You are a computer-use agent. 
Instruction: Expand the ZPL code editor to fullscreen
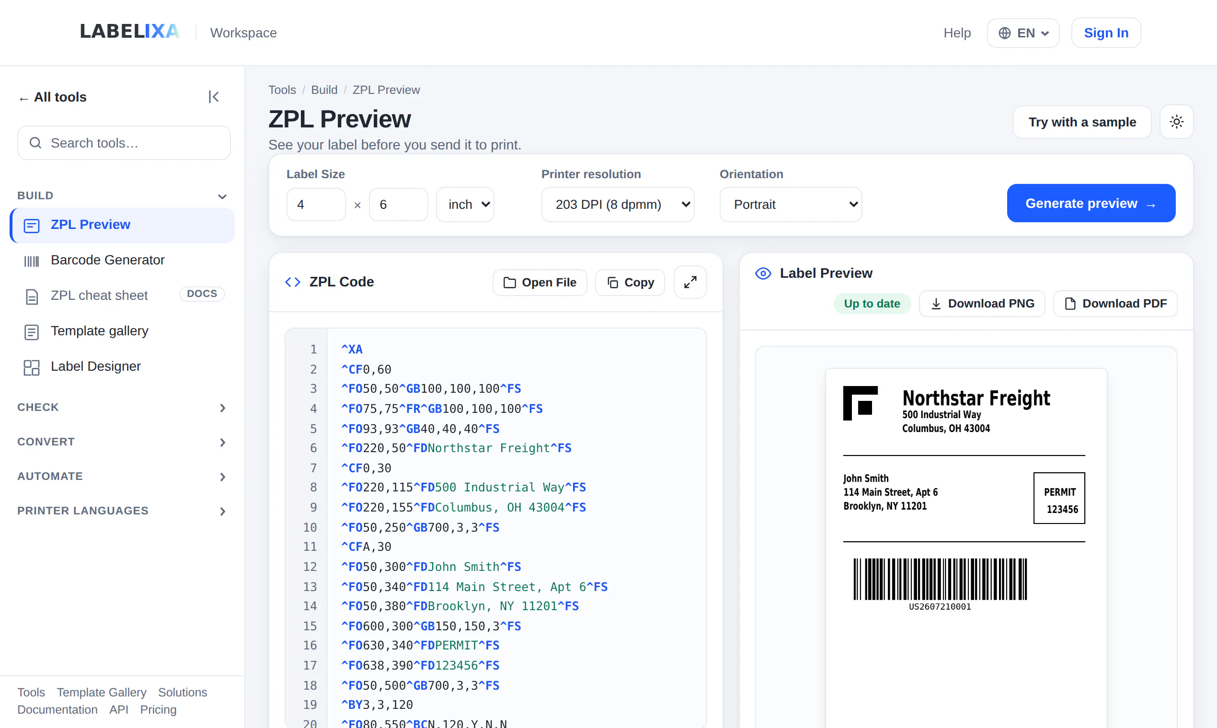click(690, 282)
